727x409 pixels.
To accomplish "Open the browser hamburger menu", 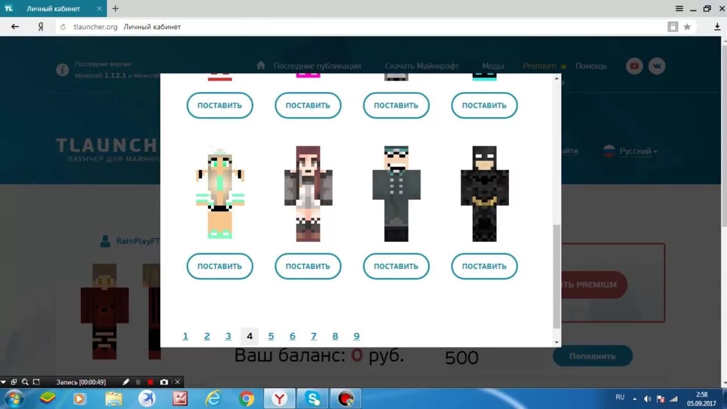I will (679, 9).
